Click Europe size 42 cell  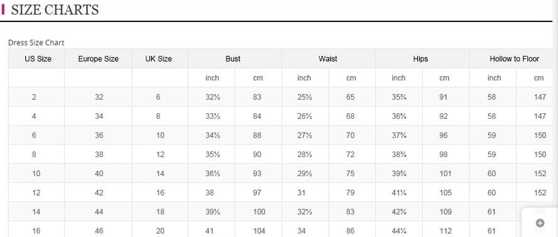pos(98,192)
